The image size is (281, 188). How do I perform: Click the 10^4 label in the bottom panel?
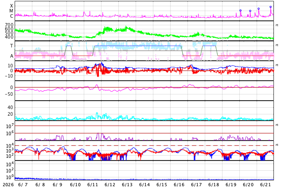(10, 164)
